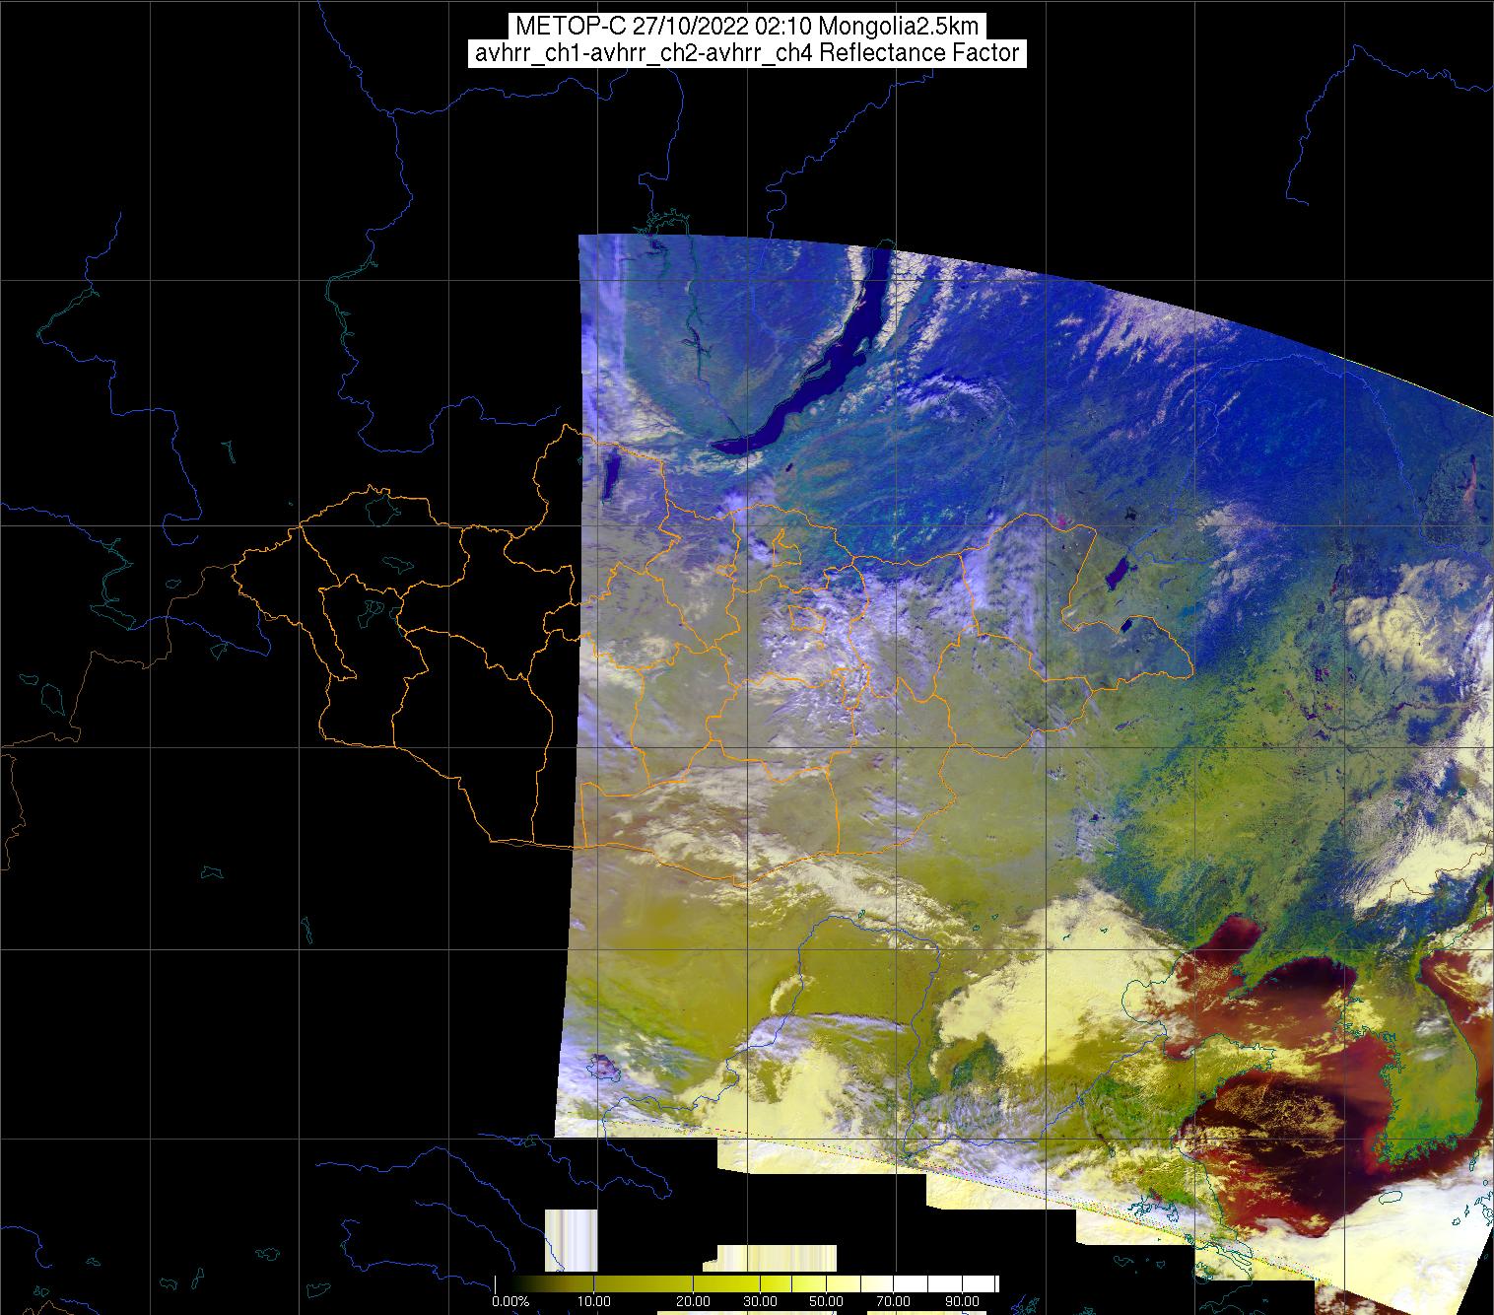Click the 20.00 label on the color scale

tap(693, 1302)
